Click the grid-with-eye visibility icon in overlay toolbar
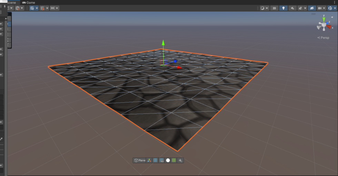The image size is (338, 176). [x=161, y=160]
